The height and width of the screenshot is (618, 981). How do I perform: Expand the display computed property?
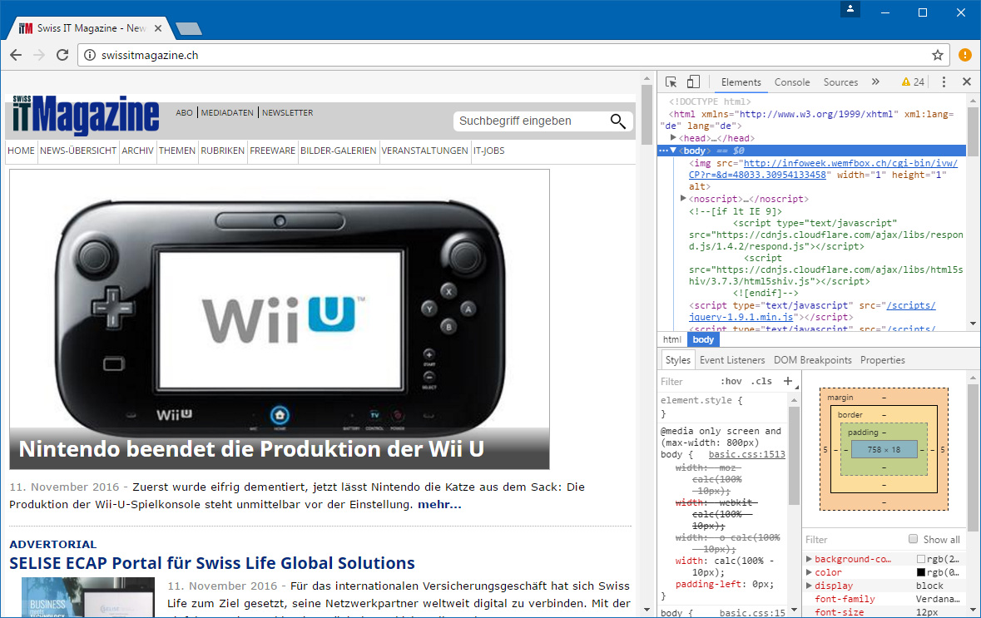coord(809,586)
